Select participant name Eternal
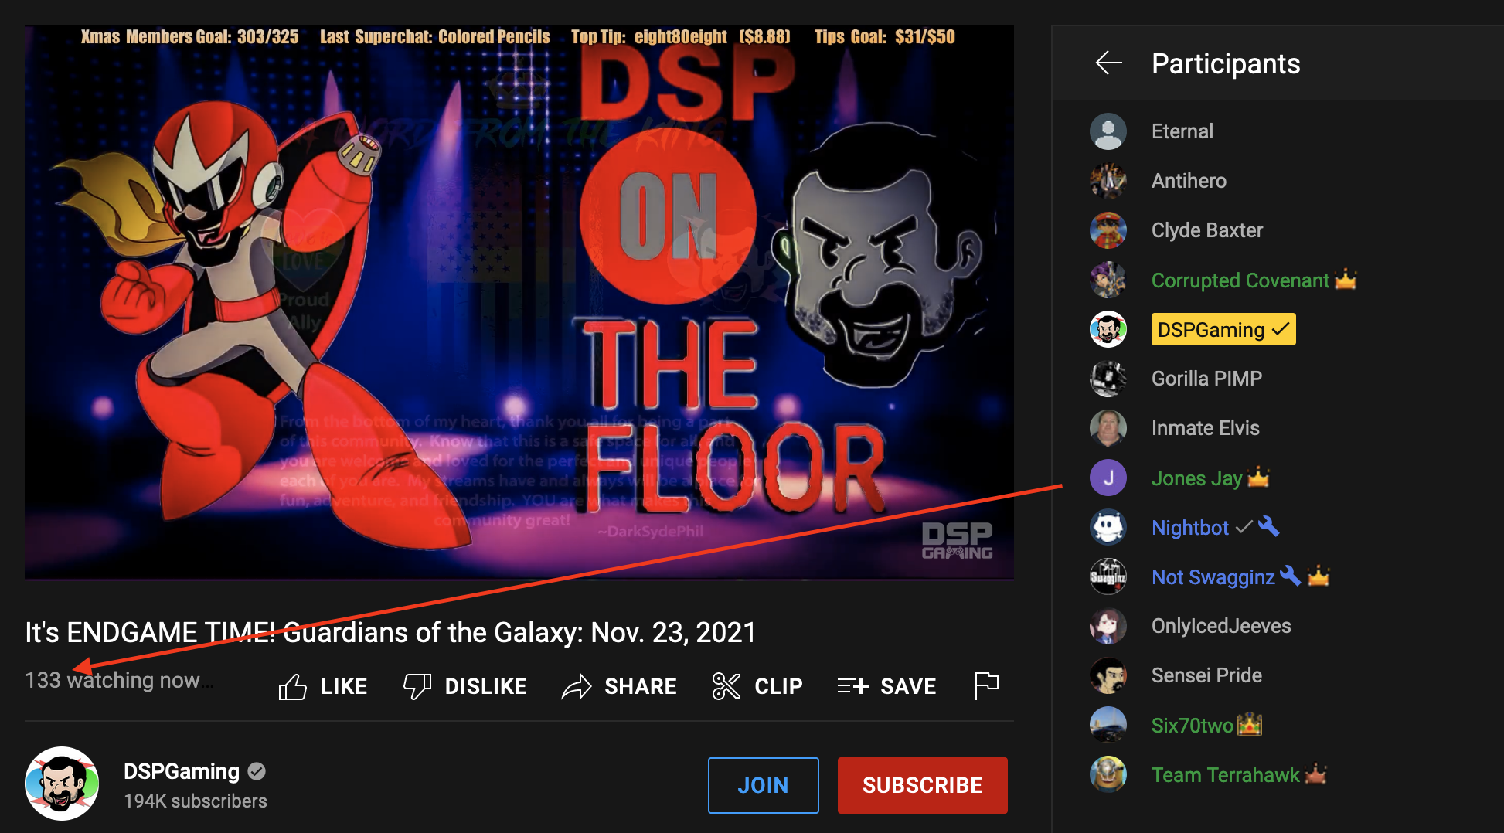Image resolution: width=1504 pixels, height=833 pixels. click(x=1182, y=131)
